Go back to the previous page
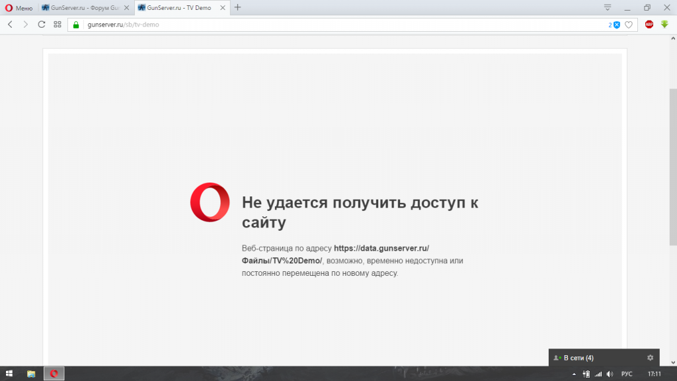 [x=10, y=24]
